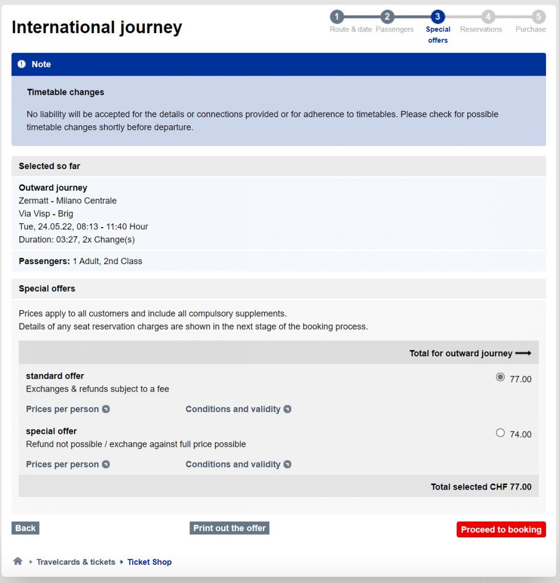Click standard offer Prices per person arrow icon
The width and height of the screenshot is (559, 583).
(106, 409)
